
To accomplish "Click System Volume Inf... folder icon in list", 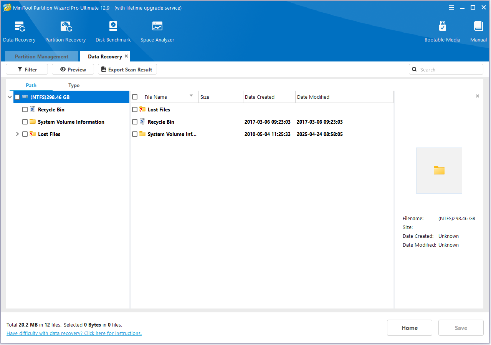I will [x=142, y=134].
